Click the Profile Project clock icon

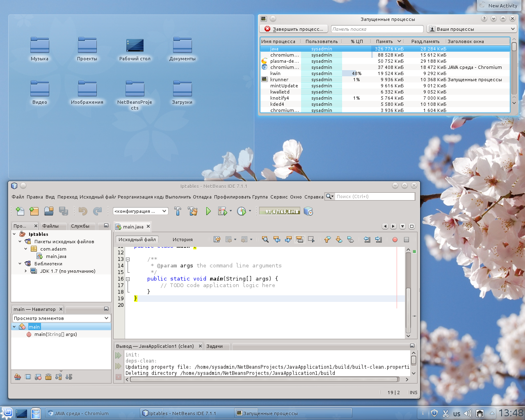[242, 211]
